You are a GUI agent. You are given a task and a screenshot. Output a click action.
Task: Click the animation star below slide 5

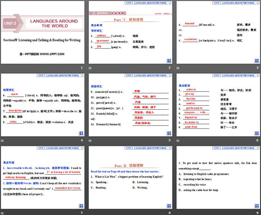90,140
